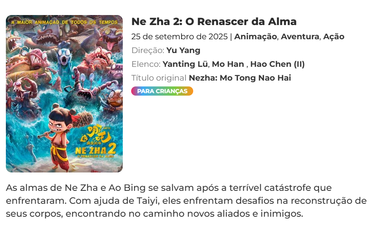
Task: Click the title Ne Zha 2: O Renascer da Alma
Action: pos(214,22)
